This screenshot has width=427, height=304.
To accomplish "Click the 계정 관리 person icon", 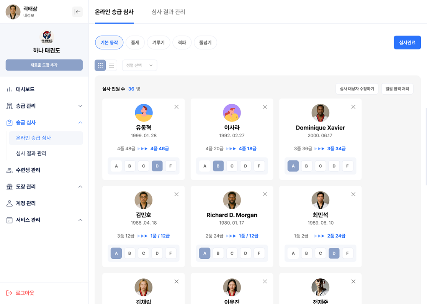I will tap(9, 203).
